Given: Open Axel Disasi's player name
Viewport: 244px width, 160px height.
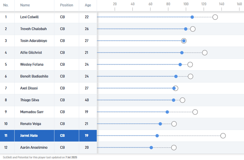Looking at the screenshot, I should coord(28,88).
